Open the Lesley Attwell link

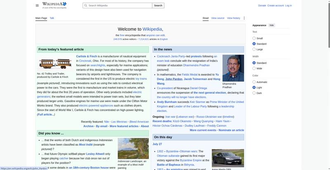[95, 154]
